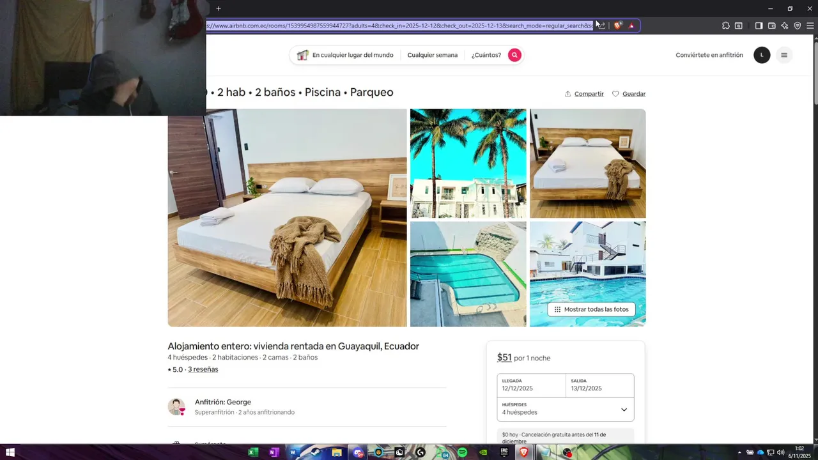Click 'Mostrar todas las fotos' button
The image size is (818, 460).
click(591, 309)
